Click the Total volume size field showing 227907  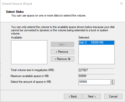(x=96, y=70)
